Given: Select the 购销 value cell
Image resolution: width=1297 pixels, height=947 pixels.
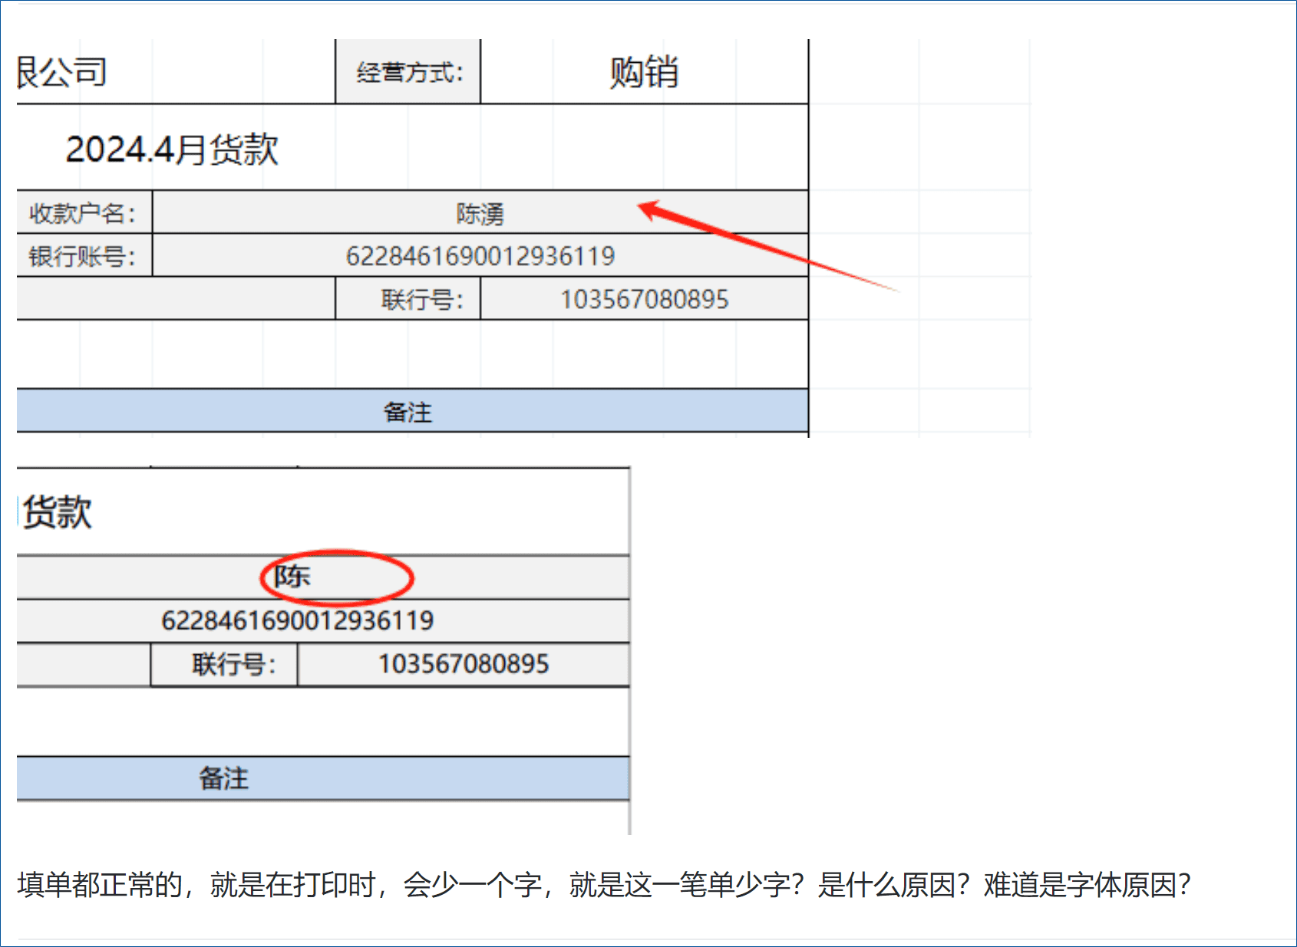Looking at the screenshot, I should tap(645, 71).
